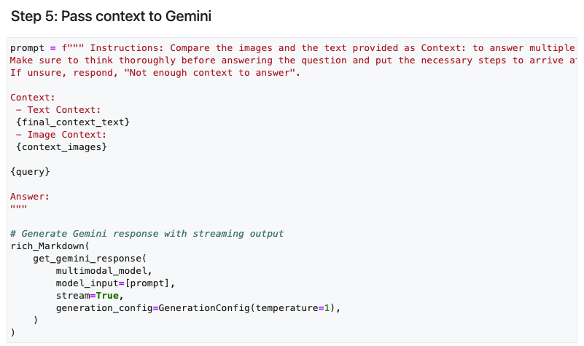This screenshot has width=584, height=346.
Task: Click the '{query}' placeholder line
Action: click(x=30, y=171)
